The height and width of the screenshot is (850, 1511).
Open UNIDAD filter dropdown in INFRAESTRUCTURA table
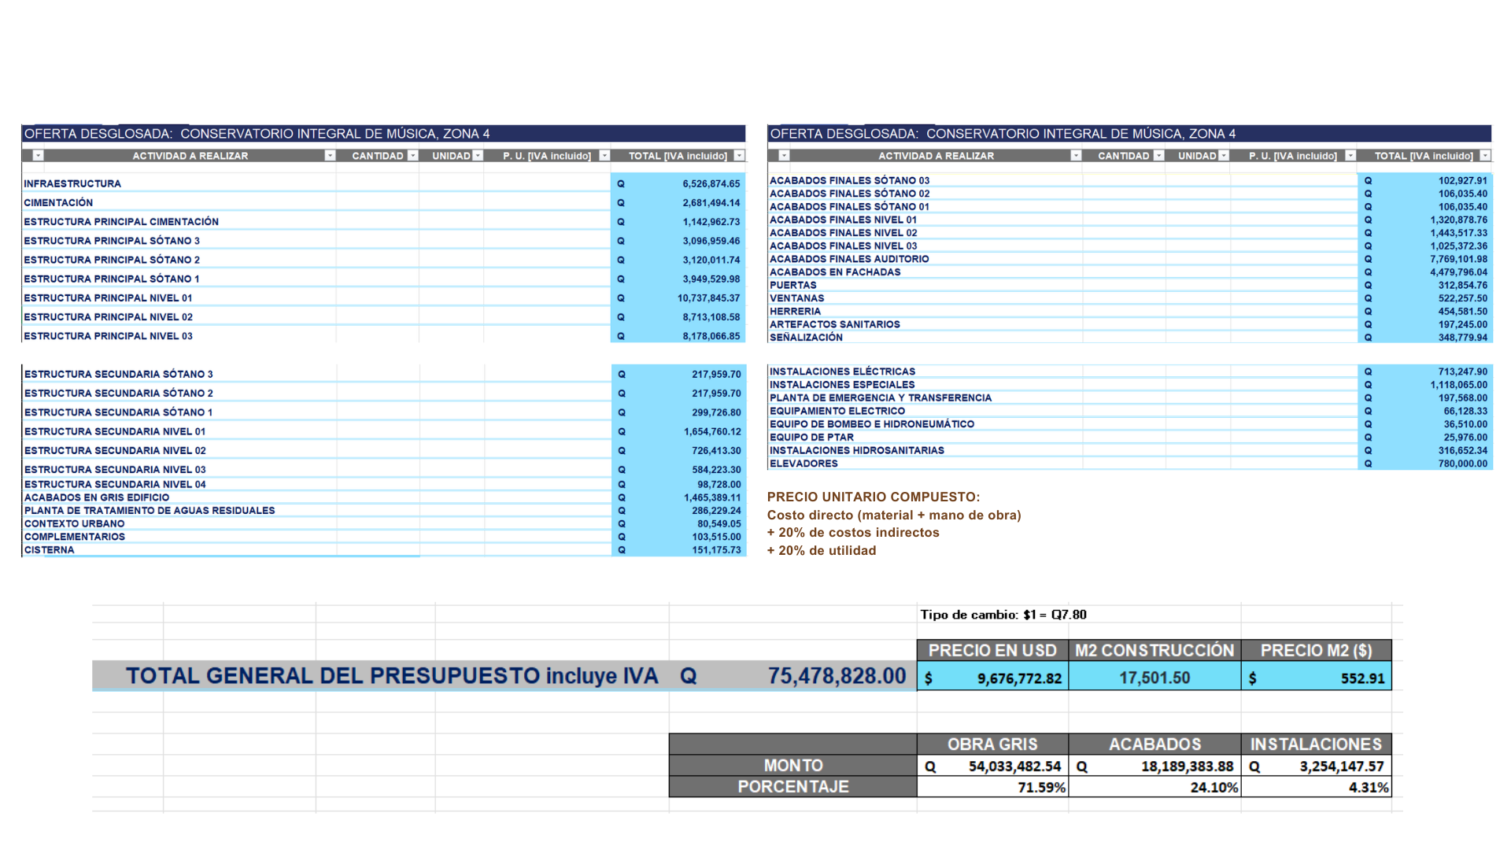point(478,156)
